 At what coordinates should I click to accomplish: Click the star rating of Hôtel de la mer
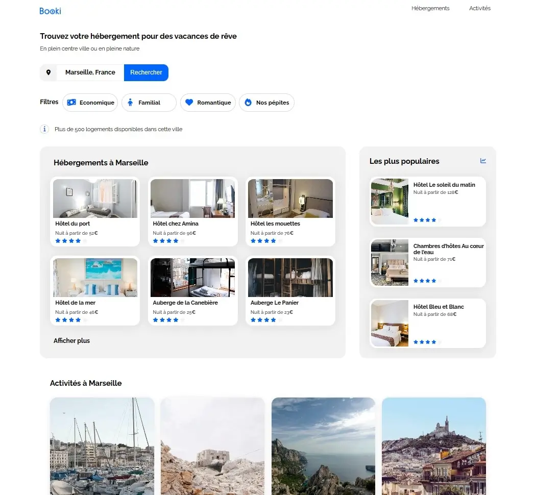tap(71, 320)
